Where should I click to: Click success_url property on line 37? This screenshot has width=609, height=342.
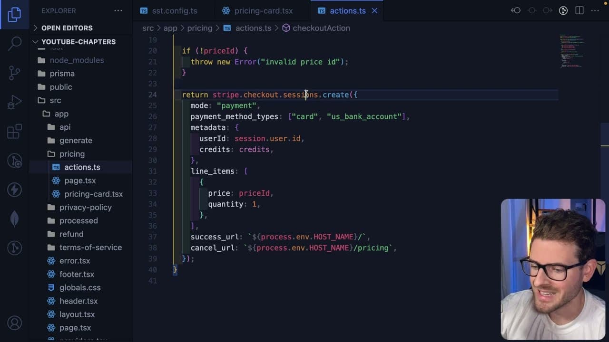click(215, 237)
